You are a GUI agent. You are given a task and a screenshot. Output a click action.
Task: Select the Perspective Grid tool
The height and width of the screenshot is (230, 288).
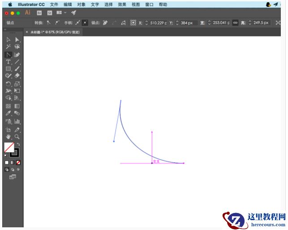(17, 98)
